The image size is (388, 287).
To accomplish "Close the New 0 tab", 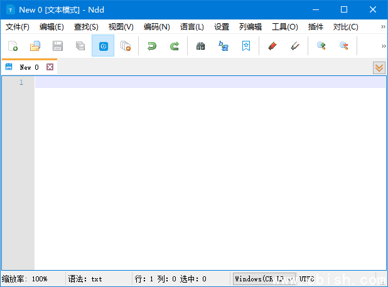I will (x=50, y=67).
